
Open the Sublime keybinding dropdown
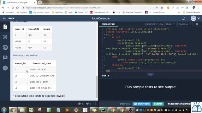[185, 24]
